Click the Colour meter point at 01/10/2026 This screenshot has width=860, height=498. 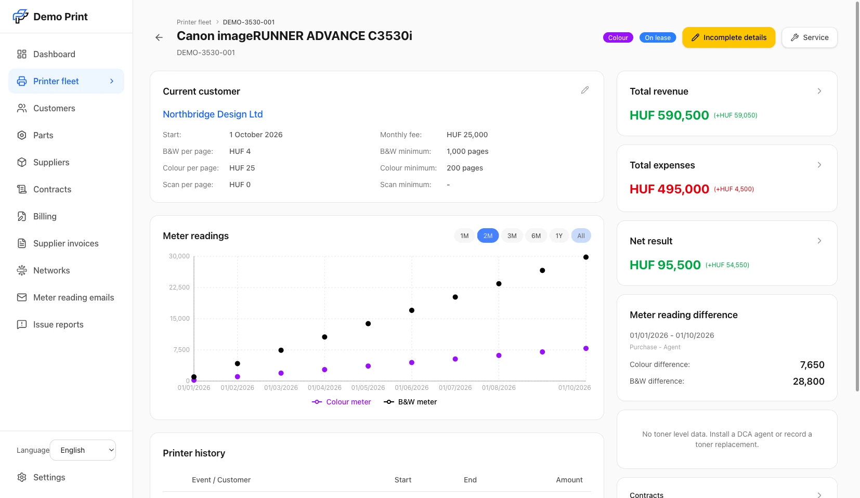[586, 348]
